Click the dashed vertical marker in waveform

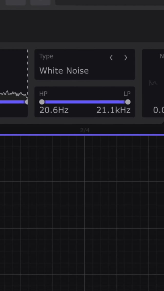[x=27, y=72]
